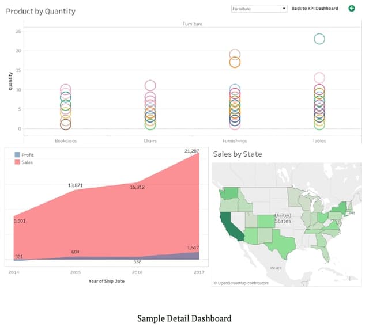
Task: Select Washington state on the map
Action: [230, 192]
